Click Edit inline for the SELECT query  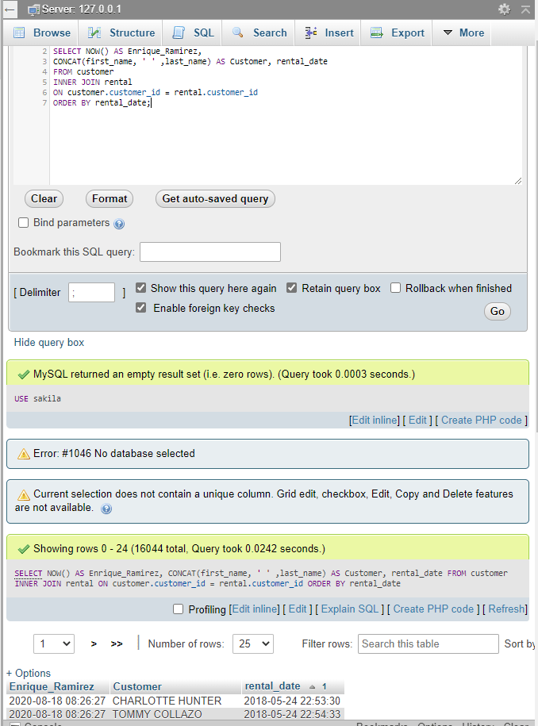(255, 609)
